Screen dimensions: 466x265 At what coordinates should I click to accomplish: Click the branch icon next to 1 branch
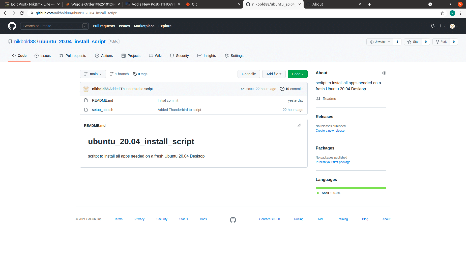pyautogui.click(x=112, y=74)
